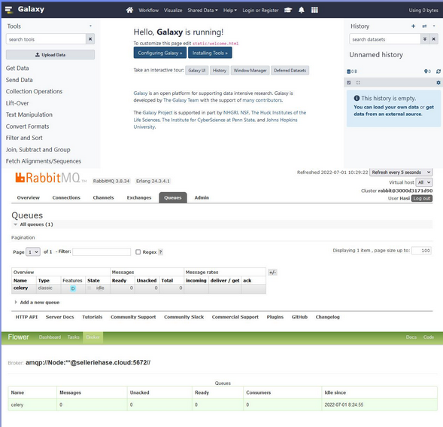Viewport: 443px width, 427px height.
Task: Open the Galaxy training graduation cap icon
Action: (288, 11)
